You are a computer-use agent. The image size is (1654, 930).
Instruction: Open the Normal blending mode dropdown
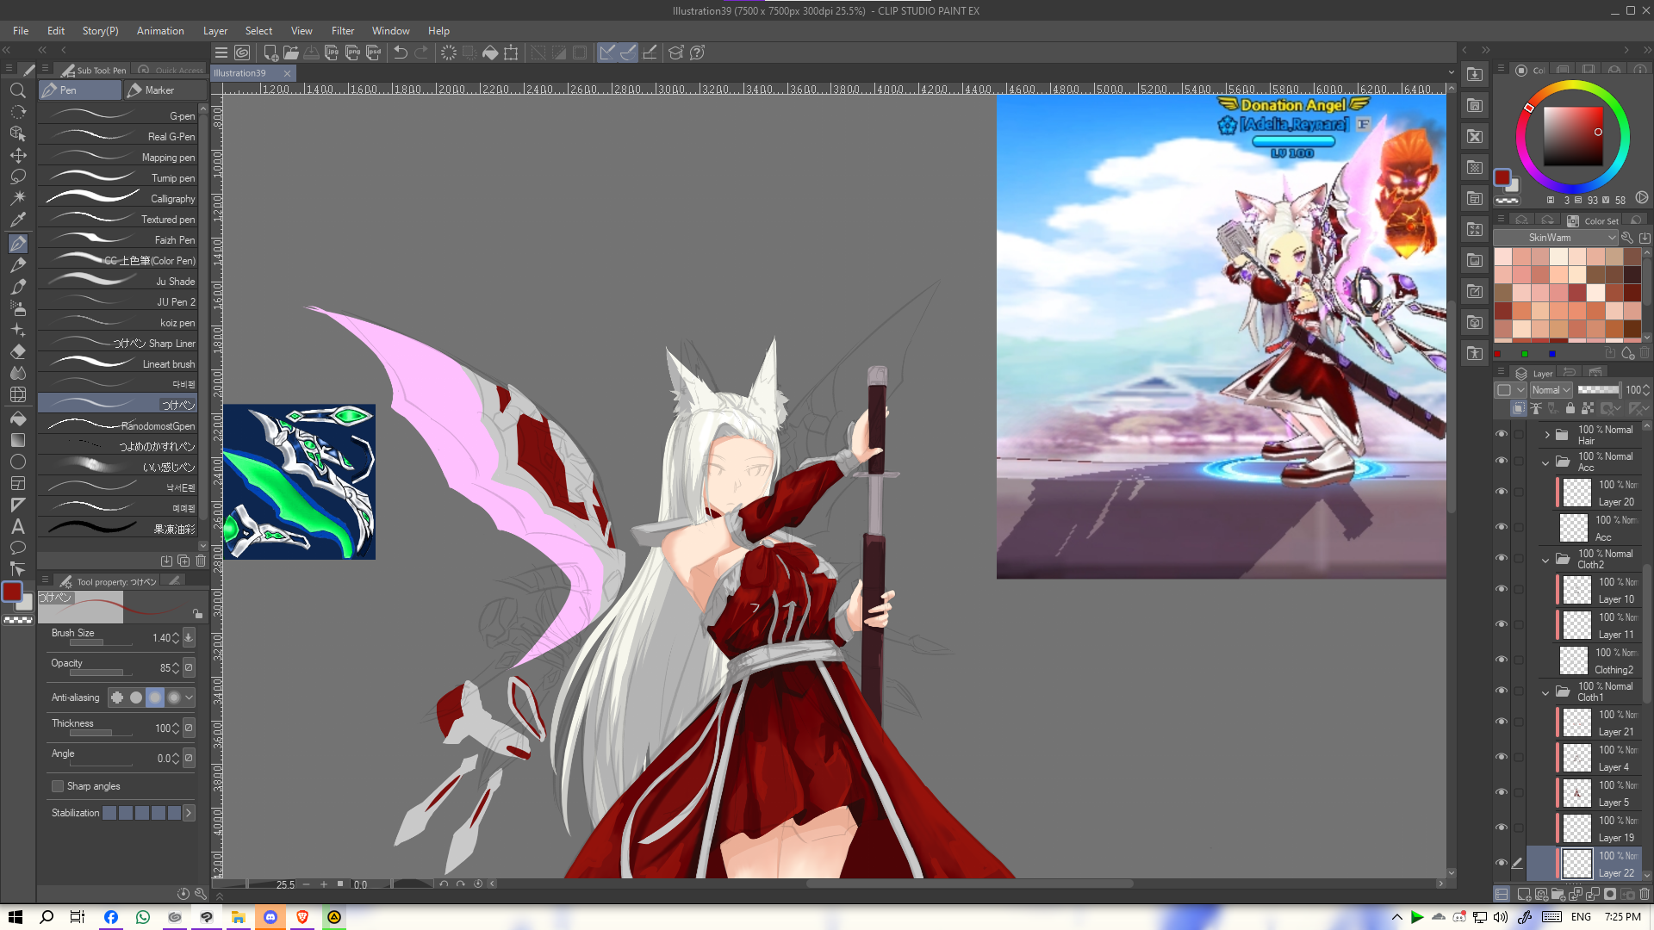[x=1551, y=390]
